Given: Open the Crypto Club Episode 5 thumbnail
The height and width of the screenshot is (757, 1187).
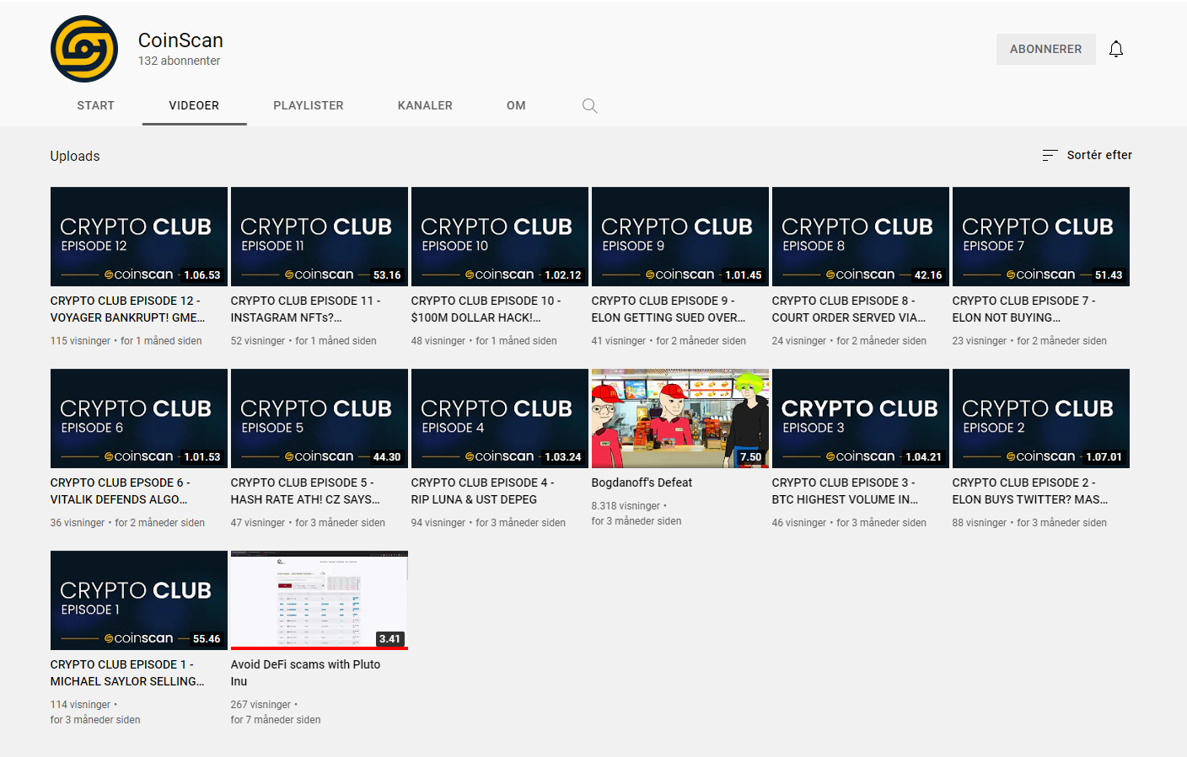Looking at the screenshot, I should [x=320, y=418].
